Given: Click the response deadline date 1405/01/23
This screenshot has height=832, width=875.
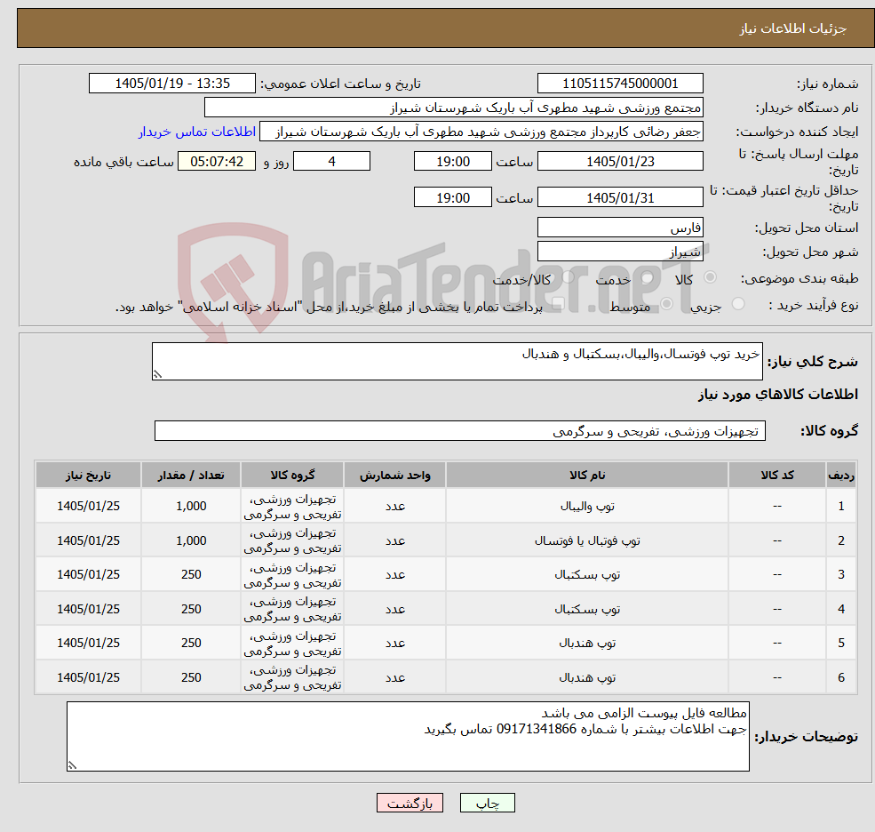Looking at the screenshot, I should pos(620,162).
